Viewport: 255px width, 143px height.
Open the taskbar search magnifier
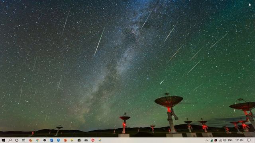point(10,140)
